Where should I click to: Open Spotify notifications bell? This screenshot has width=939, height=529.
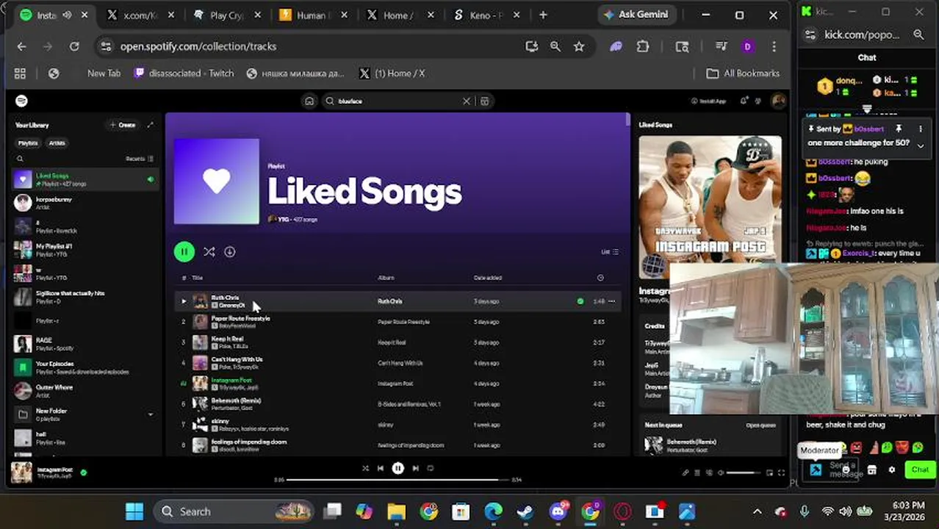pos(744,101)
